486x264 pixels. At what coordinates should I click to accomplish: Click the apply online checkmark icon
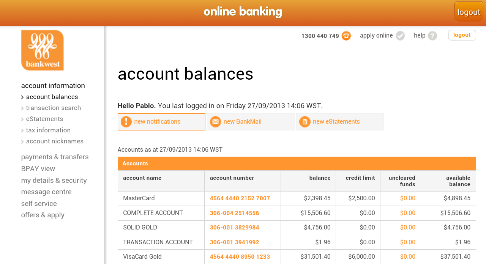(x=400, y=36)
